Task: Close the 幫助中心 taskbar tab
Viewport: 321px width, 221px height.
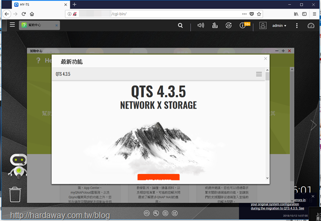Action: [57, 25]
